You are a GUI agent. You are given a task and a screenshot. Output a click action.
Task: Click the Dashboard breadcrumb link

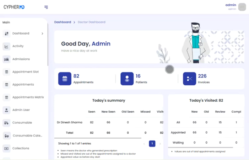tap(63, 22)
